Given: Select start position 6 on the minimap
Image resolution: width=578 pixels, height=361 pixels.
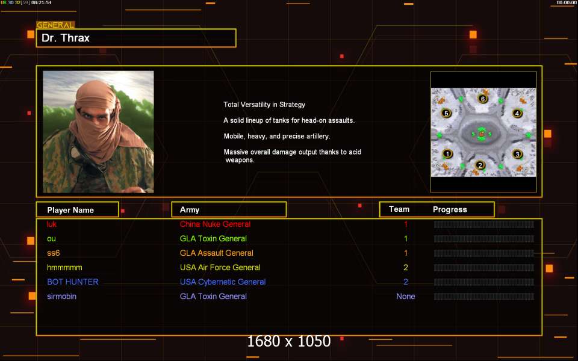Looking at the screenshot, I should (482, 99).
